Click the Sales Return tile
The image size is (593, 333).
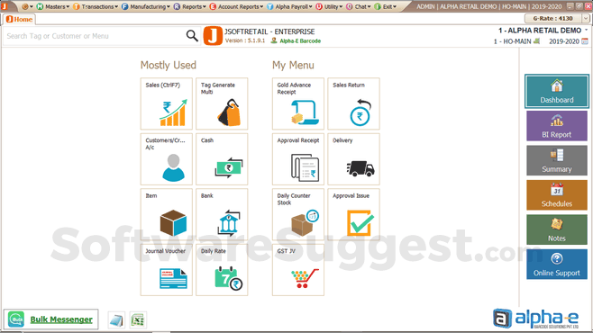[x=353, y=103]
